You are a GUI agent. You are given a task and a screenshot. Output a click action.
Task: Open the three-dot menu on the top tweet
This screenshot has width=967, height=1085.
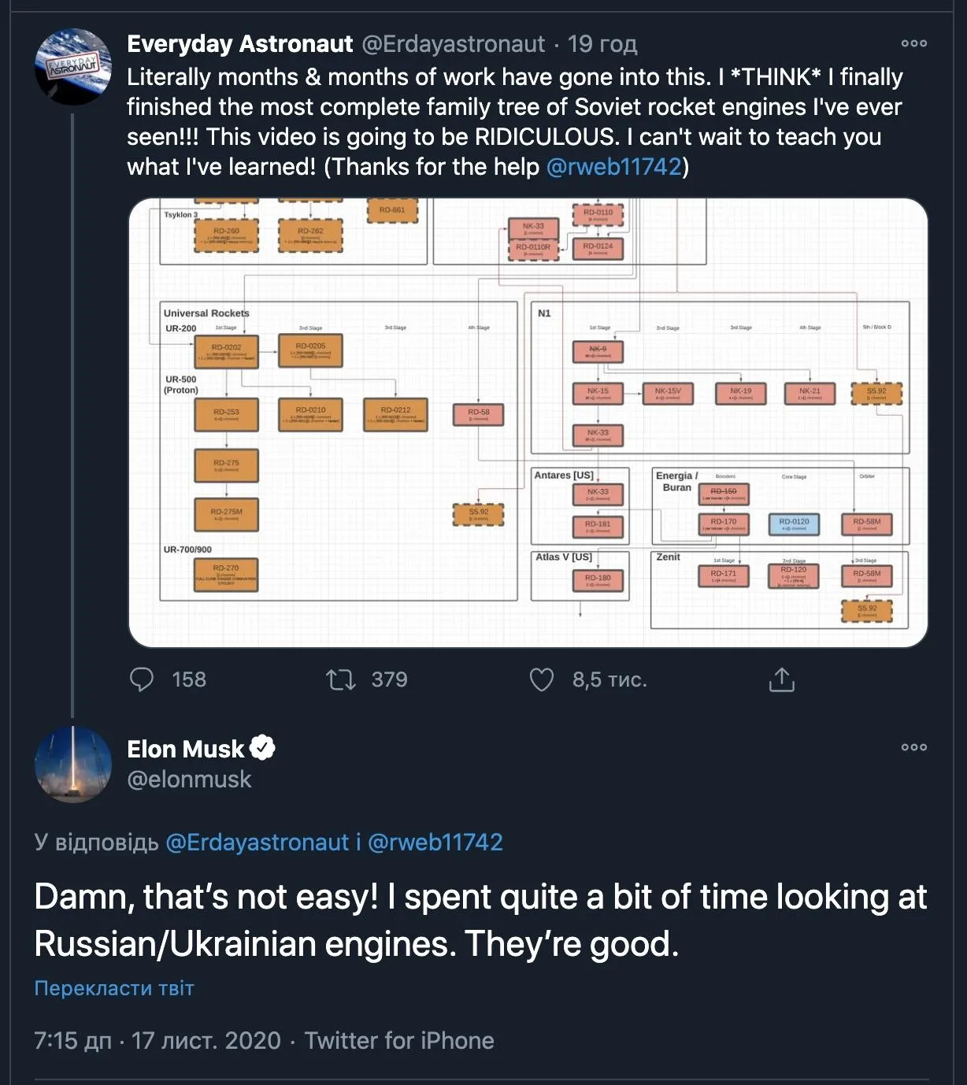914,45
